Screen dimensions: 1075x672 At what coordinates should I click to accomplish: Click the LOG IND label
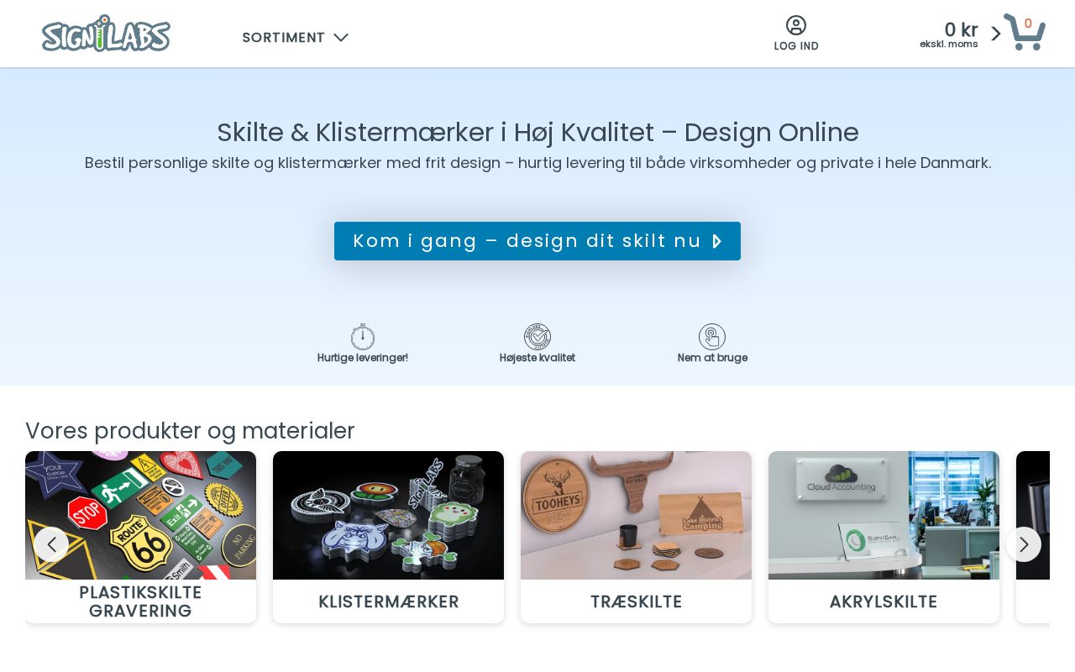click(796, 46)
